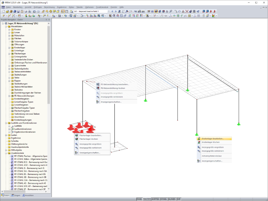268x201 pixels.
Task: Open 'RF-STAHL AISC' module entry
Action: [x=31, y=165]
